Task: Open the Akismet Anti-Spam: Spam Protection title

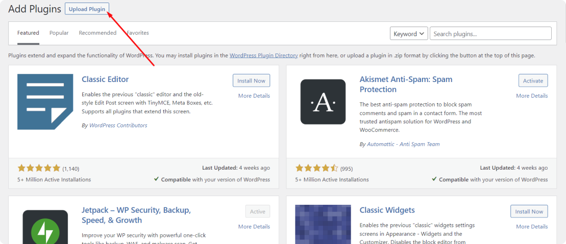Action: coord(406,84)
